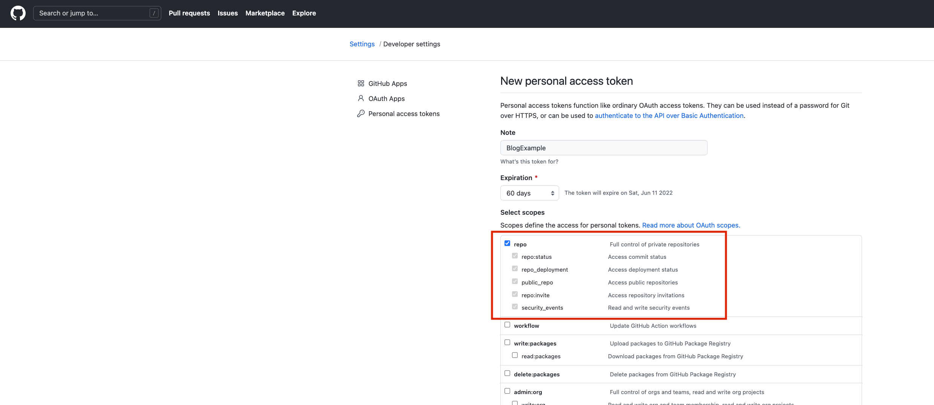Click the Note field containing BlogExample
The height and width of the screenshot is (405, 934).
click(604, 148)
